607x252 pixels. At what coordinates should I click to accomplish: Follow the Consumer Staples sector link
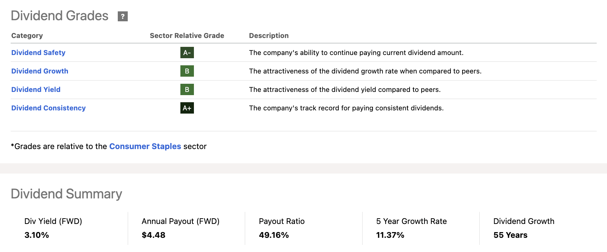click(x=145, y=146)
